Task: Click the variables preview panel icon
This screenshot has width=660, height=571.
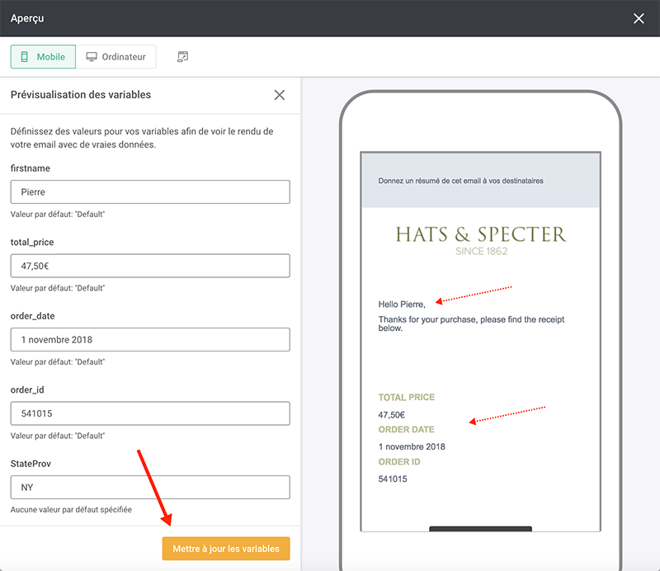Action: point(182,57)
